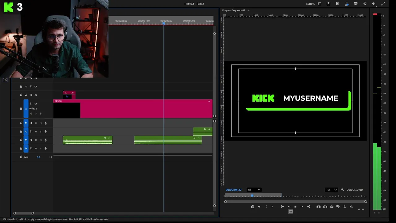Toggle the lock on track V1
Viewport: 396px width, 223px height.
coord(21,109)
